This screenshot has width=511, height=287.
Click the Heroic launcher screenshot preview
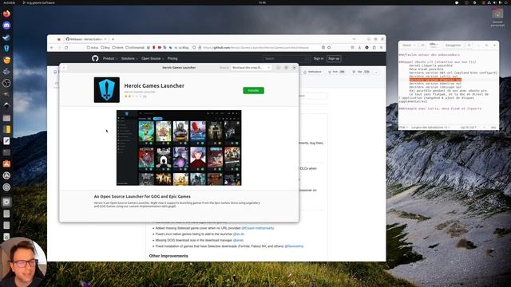[x=179, y=147]
